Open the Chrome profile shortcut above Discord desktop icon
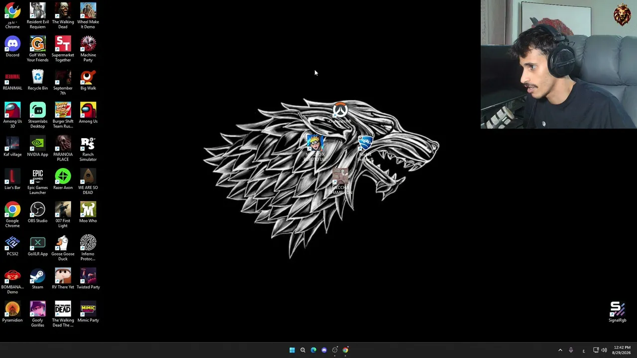 tap(12, 15)
